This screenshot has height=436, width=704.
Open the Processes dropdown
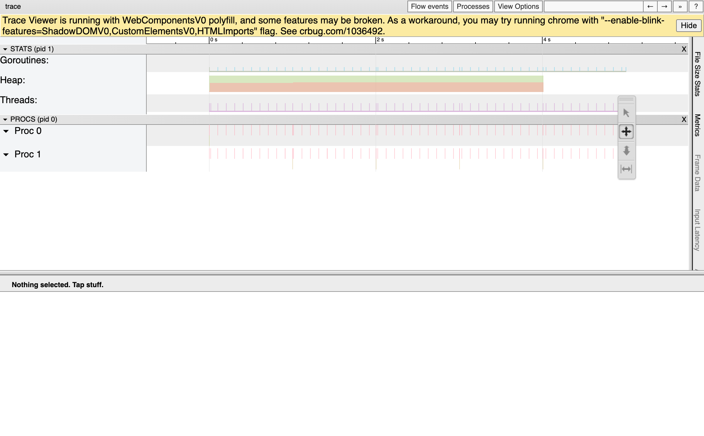click(473, 6)
